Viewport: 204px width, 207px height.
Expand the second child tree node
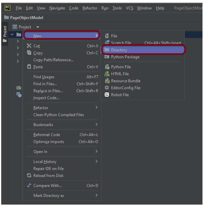[x=18, y=48]
